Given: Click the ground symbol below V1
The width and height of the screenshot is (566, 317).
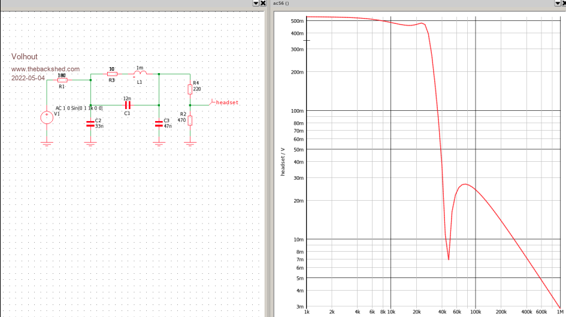Looking at the screenshot, I should (x=46, y=143).
